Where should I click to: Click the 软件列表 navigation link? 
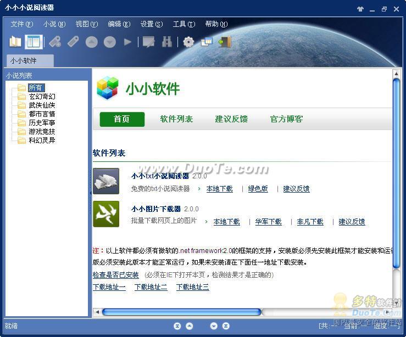click(176, 119)
